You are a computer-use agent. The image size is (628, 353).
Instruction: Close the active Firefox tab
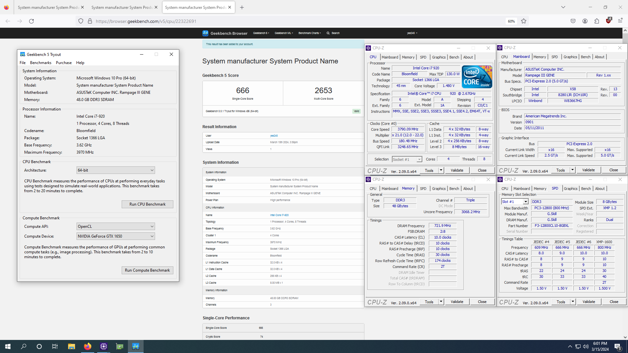230,7
